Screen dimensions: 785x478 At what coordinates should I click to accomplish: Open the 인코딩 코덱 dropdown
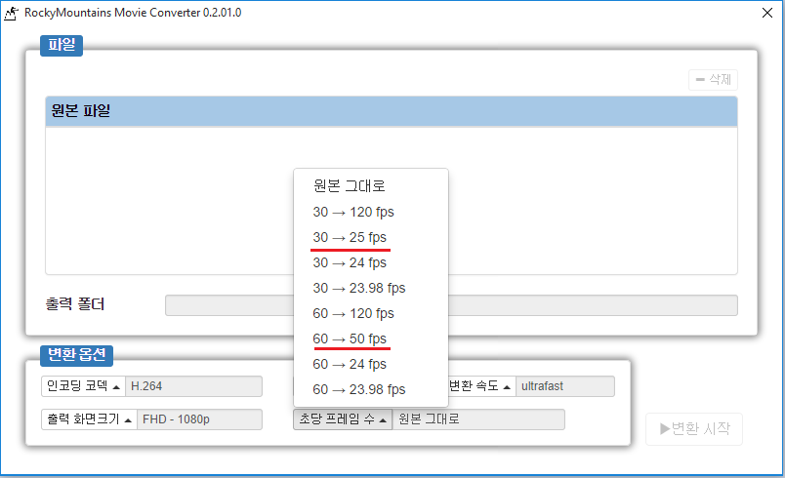(83, 386)
